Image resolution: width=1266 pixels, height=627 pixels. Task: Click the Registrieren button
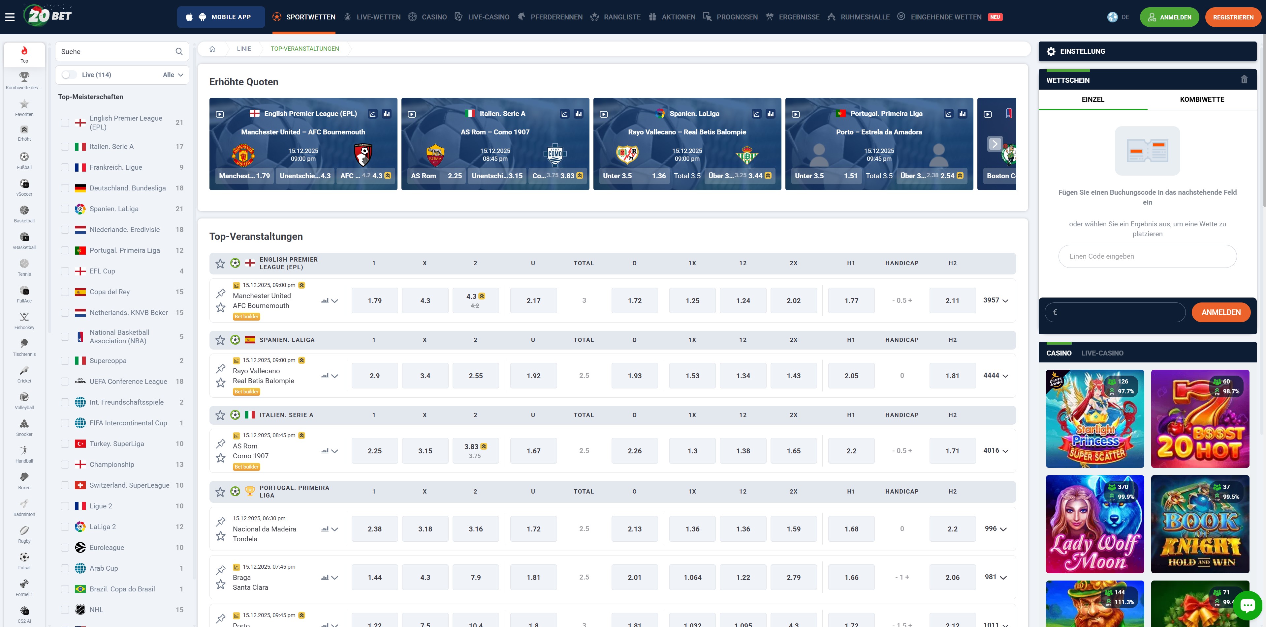(x=1233, y=17)
